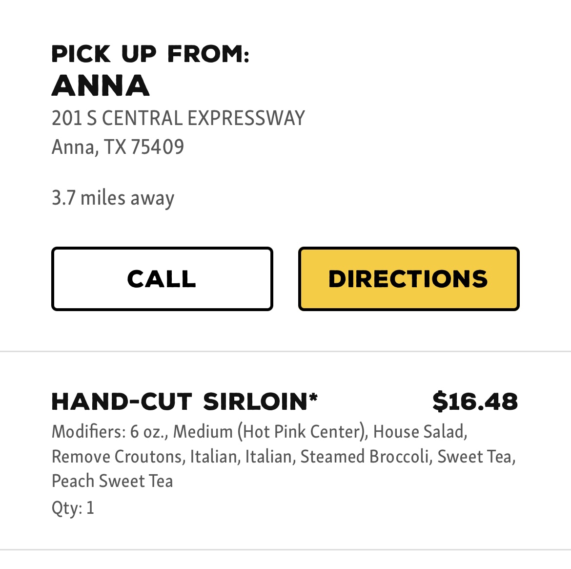This screenshot has height=569, width=571.
Task: Tap the House Salad modifier text
Action: [x=420, y=432]
